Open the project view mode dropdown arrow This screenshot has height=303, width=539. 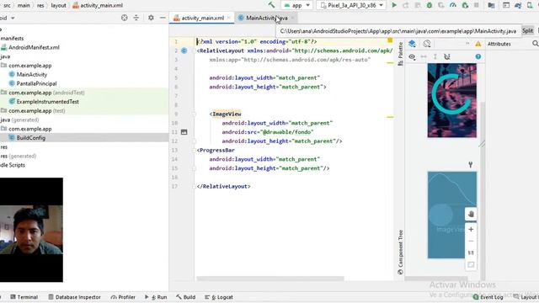pos(13,18)
